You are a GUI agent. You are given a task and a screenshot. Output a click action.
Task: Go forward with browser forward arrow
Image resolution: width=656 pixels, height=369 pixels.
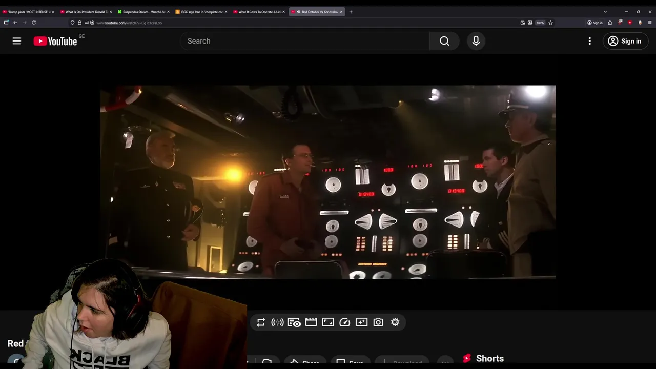25,23
